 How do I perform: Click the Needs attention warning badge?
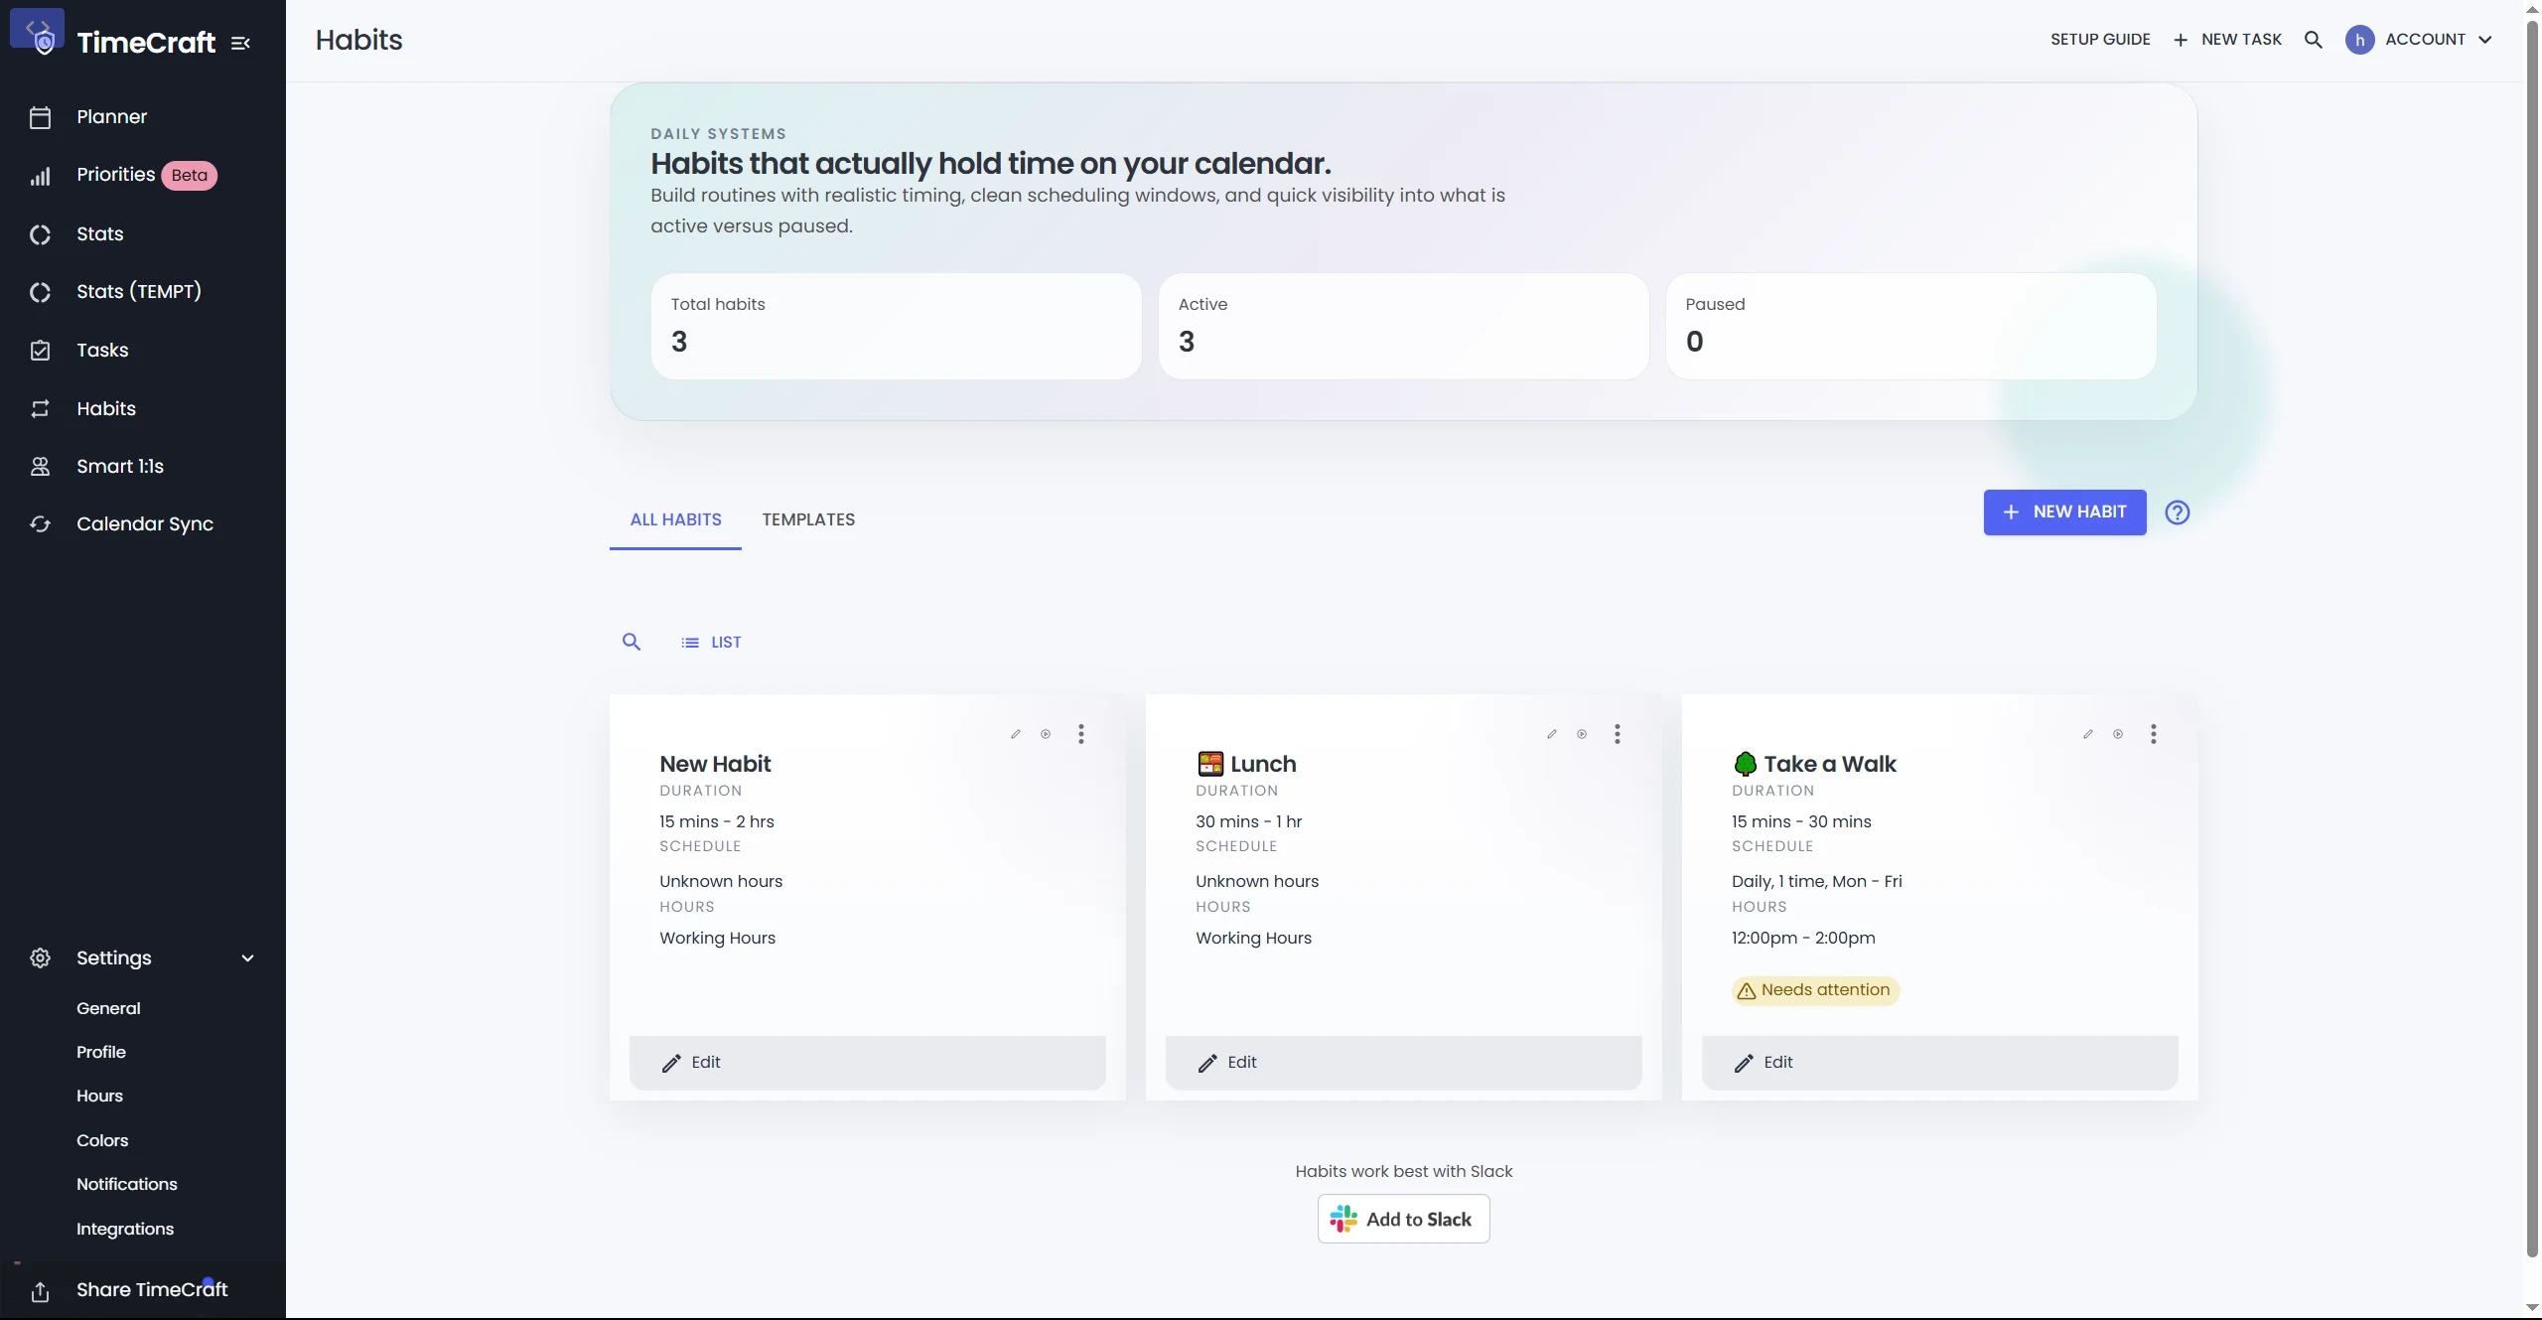point(1815,990)
